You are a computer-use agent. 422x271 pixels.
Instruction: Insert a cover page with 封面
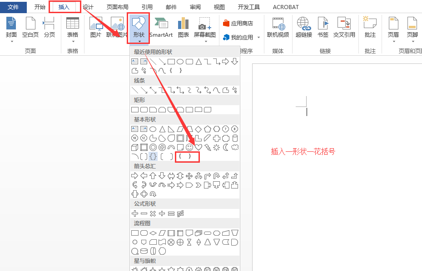[11, 29]
